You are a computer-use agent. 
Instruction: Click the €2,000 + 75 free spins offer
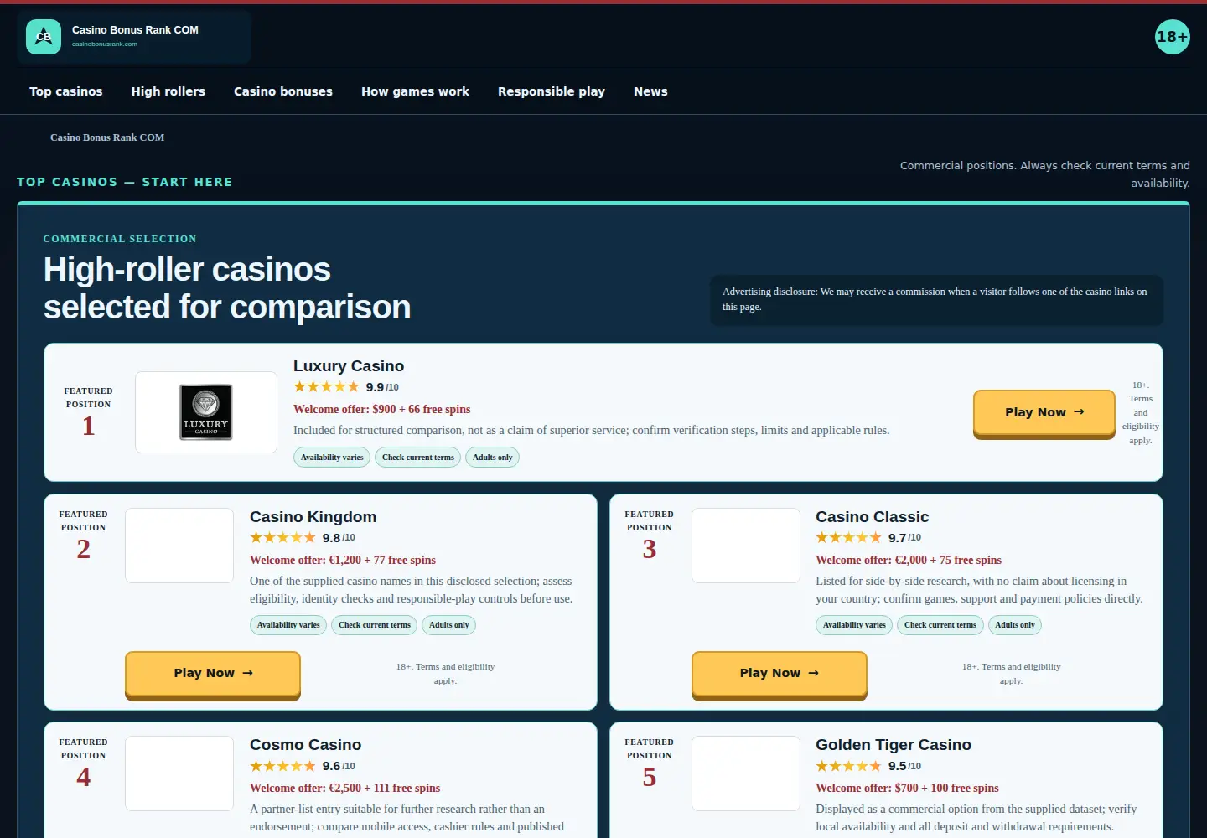pos(909,561)
